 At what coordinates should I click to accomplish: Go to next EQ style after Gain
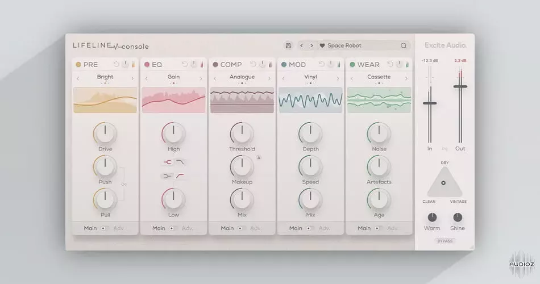pos(201,78)
